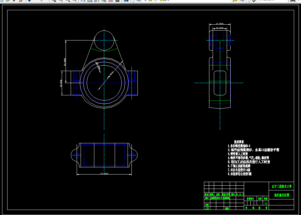This screenshot has height=215, width=301.
Task: Select the 110.0000 dimension under the bottom view
Action: point(104,174)
